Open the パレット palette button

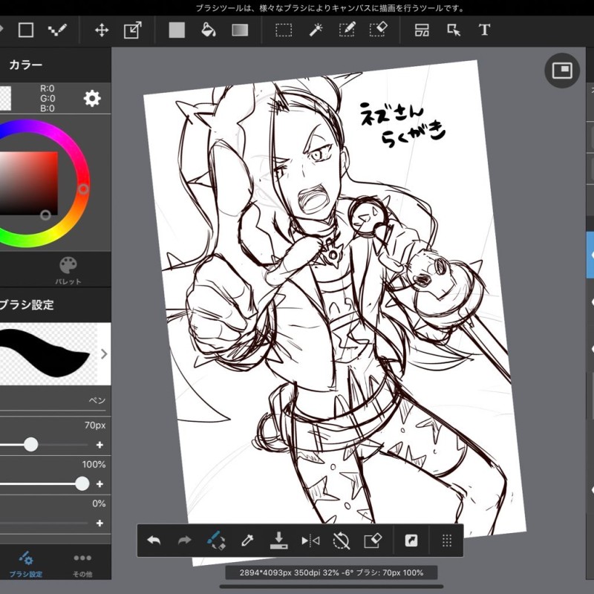coord(68,270)
